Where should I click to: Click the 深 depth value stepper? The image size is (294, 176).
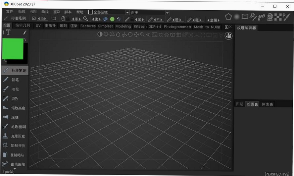[139, 20]
